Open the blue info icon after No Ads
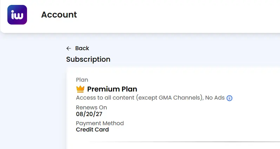This screenshot has height=149, width=280. (229, 98)
